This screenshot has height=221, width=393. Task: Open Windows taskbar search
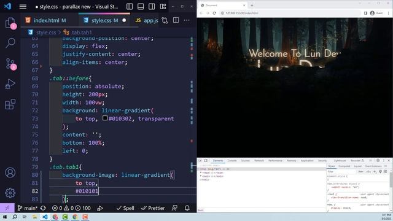15,217
